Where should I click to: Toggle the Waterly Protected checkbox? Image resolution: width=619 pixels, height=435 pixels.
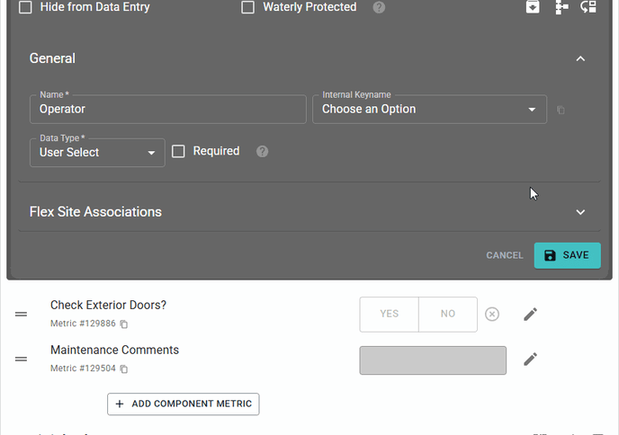coord(248,7)
